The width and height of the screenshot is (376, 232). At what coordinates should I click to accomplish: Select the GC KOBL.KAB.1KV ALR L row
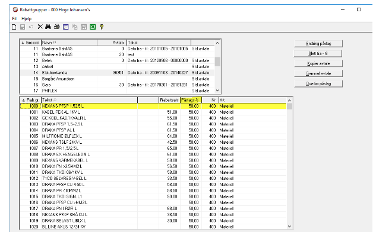pyautogui.click(x=153, y=118)
